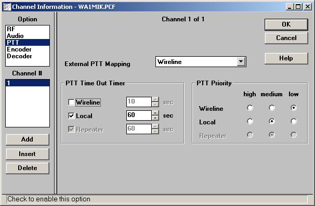This screenshot has width=315, height=206.
Task: Click the Channel 1 of 1 heading
Action: click(183, 19)
